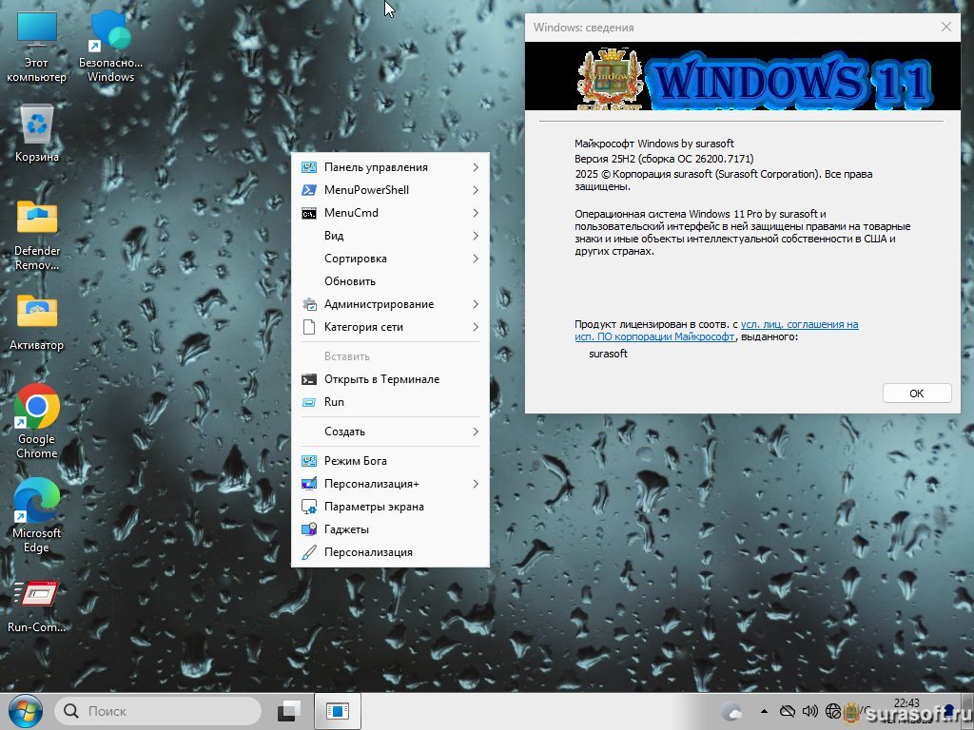974x730 pixels.
Task: Open the 'Безопасность Windows' shield shortcut
Action: pyautogui.click(x=110, y=47)
